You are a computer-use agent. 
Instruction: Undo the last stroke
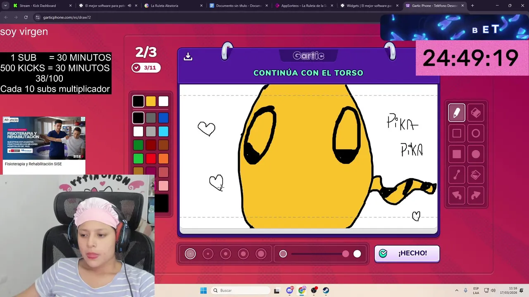[457, 196]
